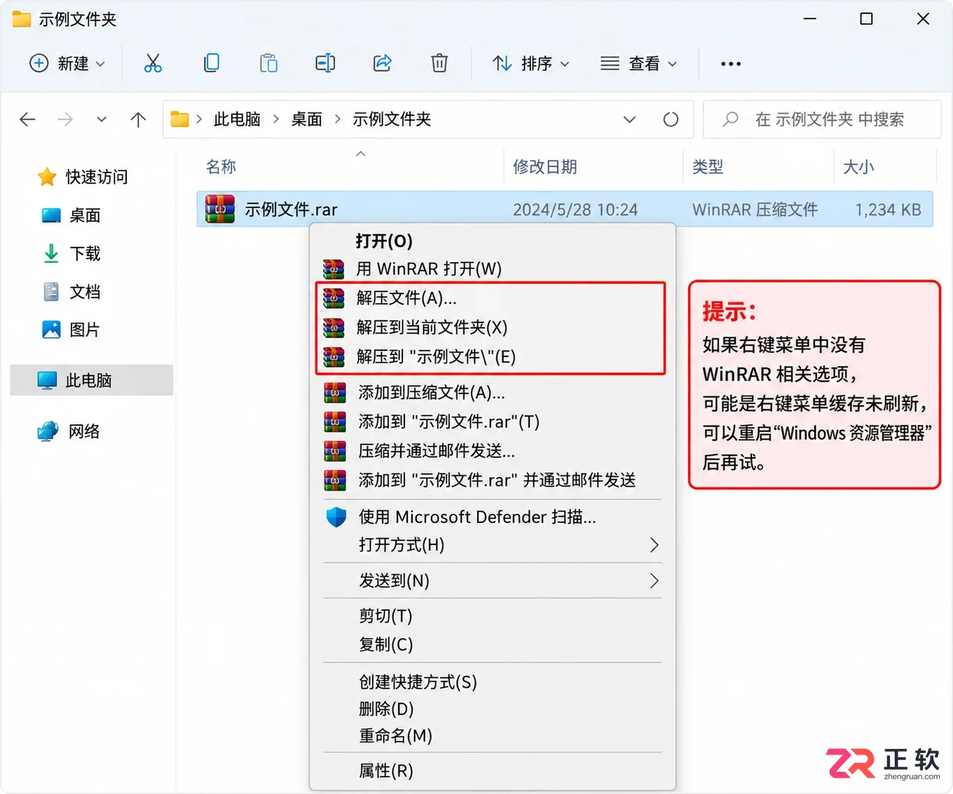The height and width of the screenshot is (794, 953).
Task: Expand the recent locations chevron
Action: [x=102, y=119]
